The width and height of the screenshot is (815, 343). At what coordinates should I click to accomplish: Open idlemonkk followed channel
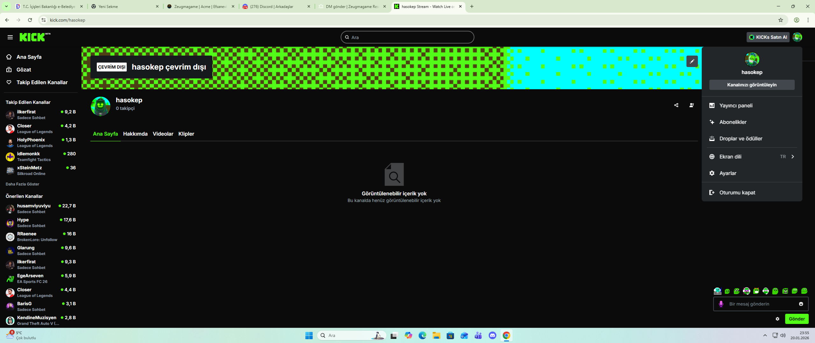(x=40, y=157)
